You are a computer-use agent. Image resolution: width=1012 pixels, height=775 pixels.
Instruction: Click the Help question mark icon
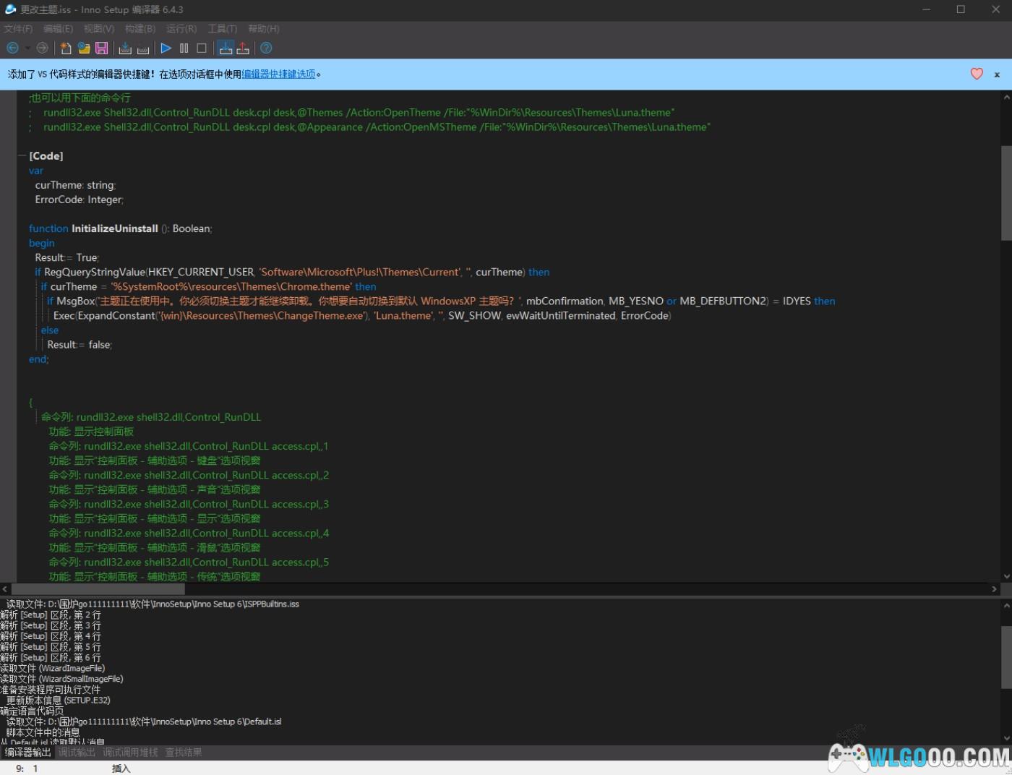click(x=266, y=48)
